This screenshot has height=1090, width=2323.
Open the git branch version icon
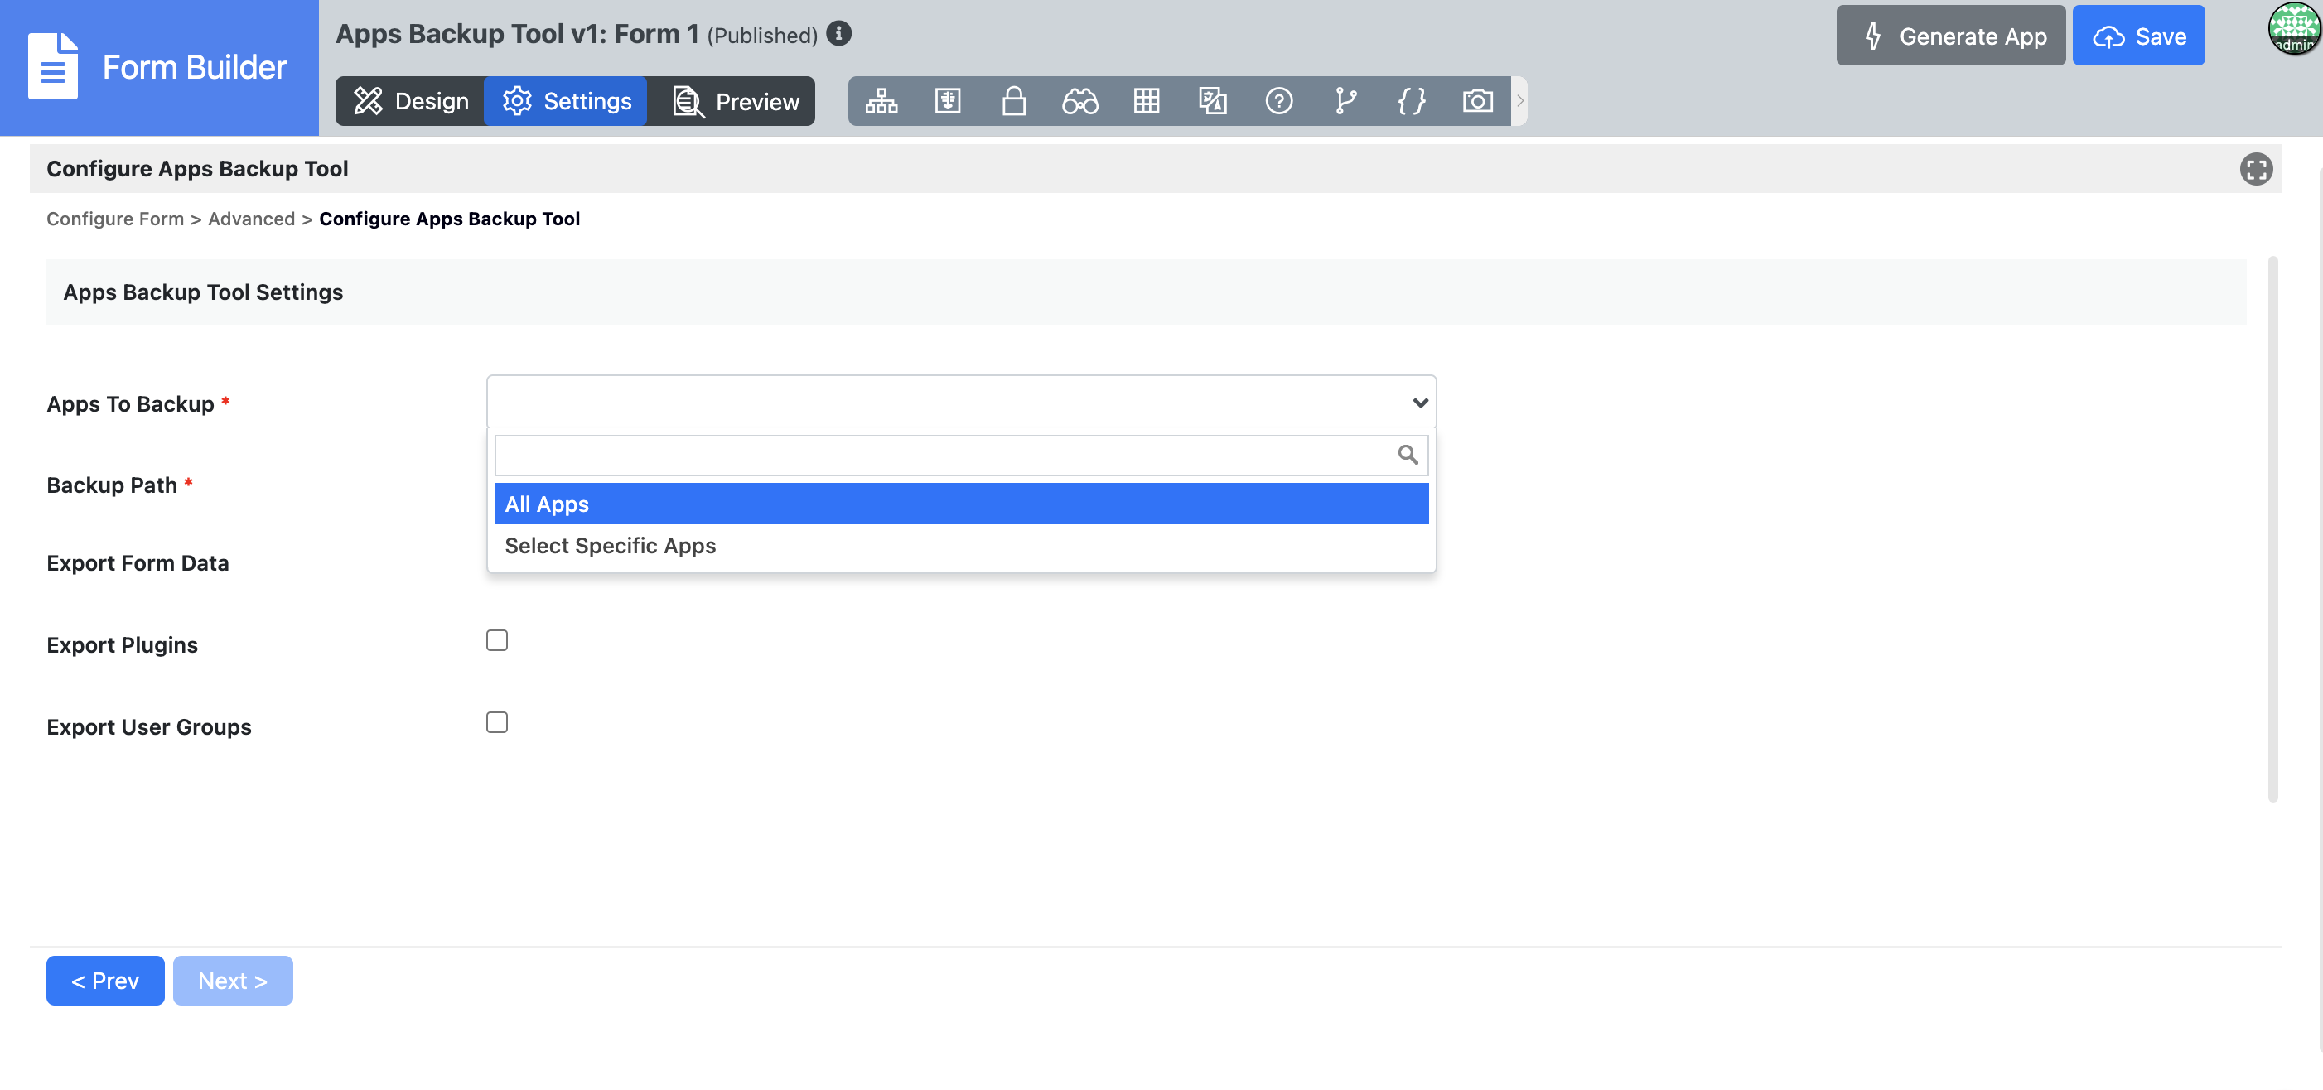pyautogui.click(x=1345, y=101)
